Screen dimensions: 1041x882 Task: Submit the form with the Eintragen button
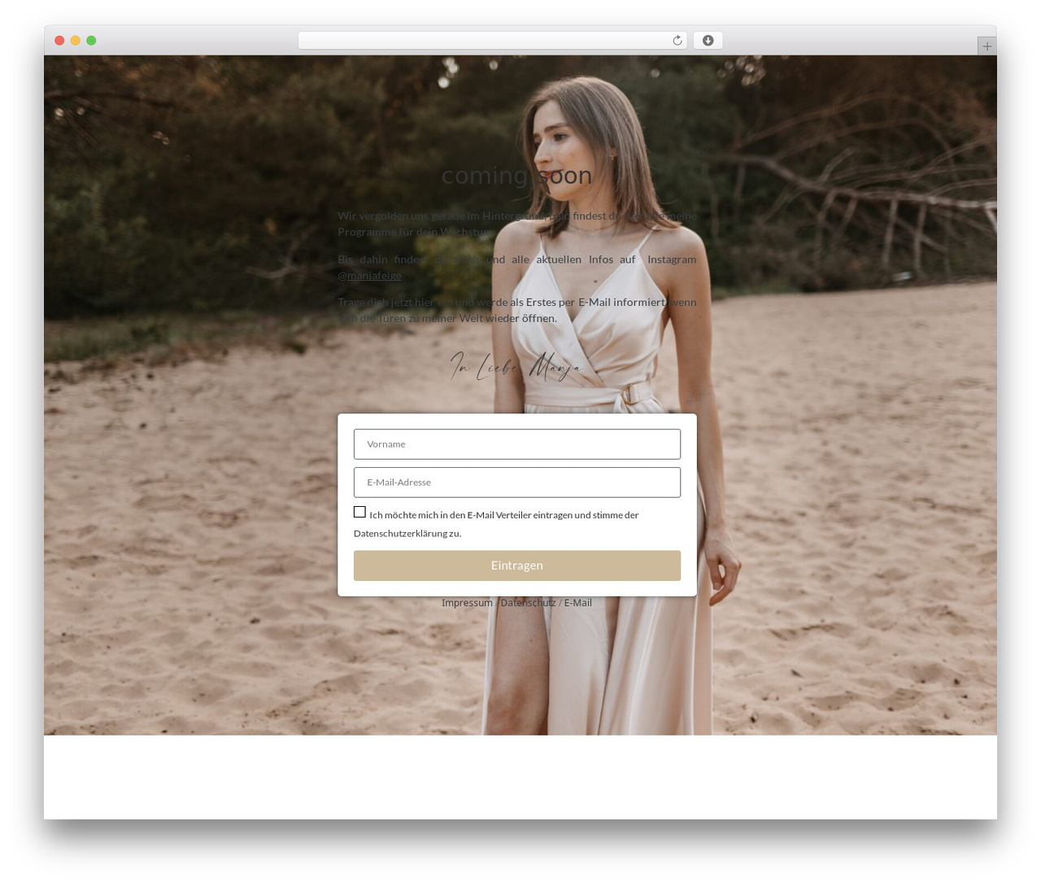point(517,565)
